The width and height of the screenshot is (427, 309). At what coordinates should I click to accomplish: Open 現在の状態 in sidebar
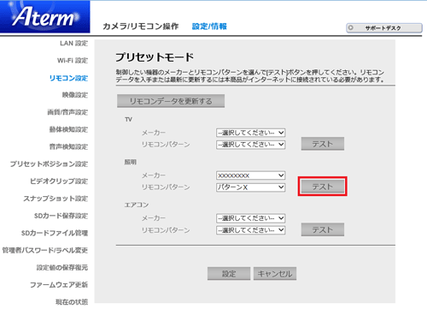(72, 302)
